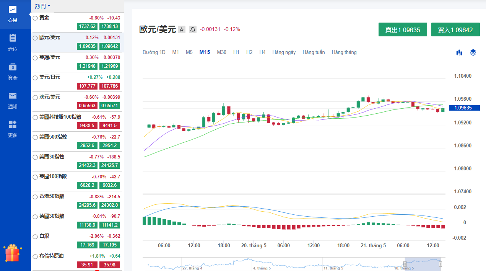
Task: Open the chart indicators layers icon
Action: [473, 52]
